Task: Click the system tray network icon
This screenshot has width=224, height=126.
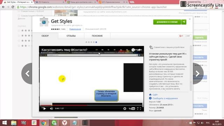Action: tap(198, 123)
